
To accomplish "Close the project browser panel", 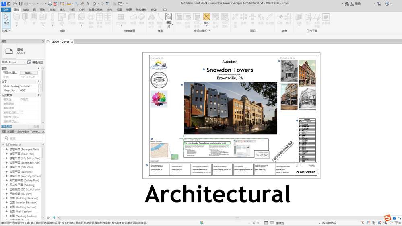I will point(43,132).
